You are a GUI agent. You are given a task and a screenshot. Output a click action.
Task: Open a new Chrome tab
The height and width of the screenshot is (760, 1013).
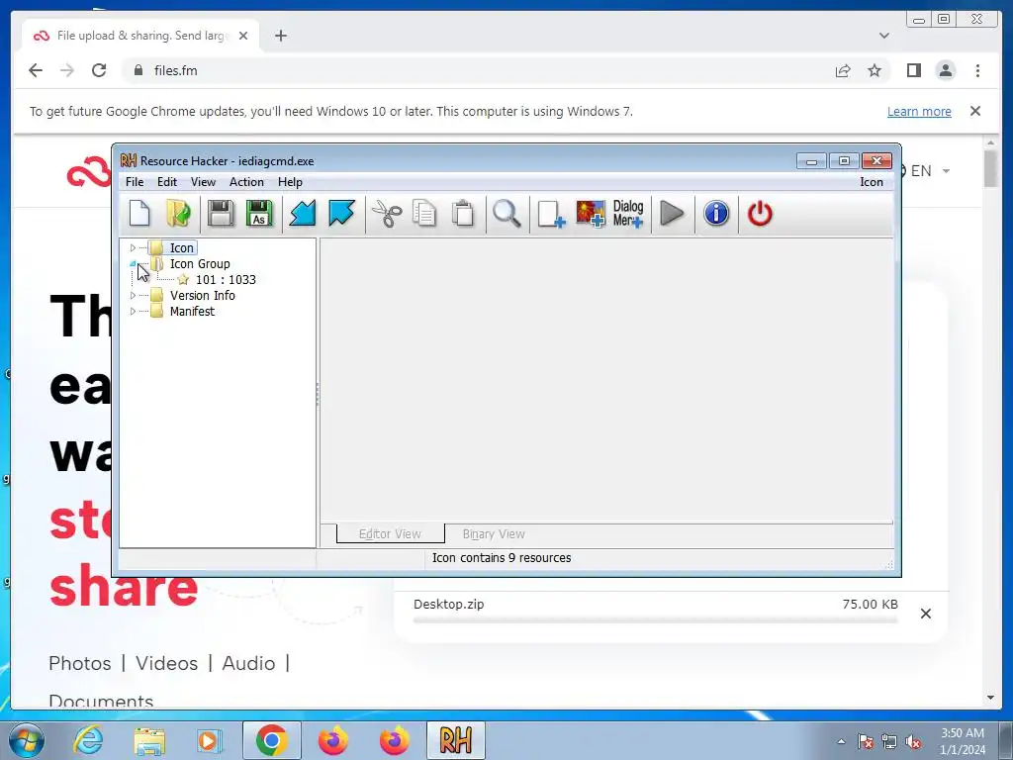click(280, 36)
